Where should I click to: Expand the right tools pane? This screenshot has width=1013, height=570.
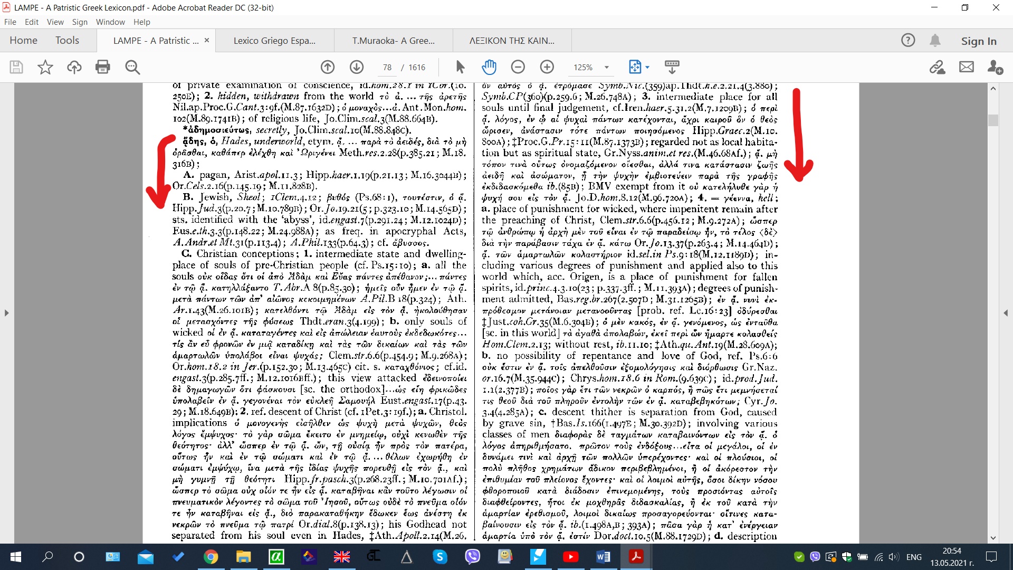(1006, 313)
